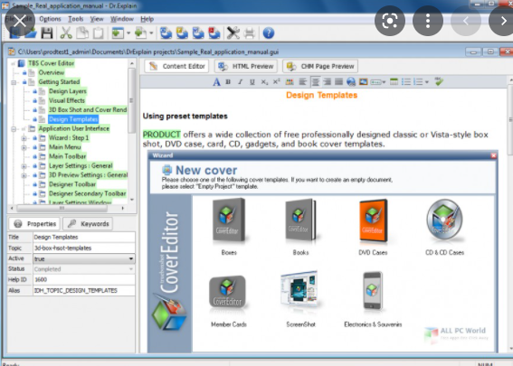Open the Options menu
Screen dimensions: 513x366
tap(50, 19)
